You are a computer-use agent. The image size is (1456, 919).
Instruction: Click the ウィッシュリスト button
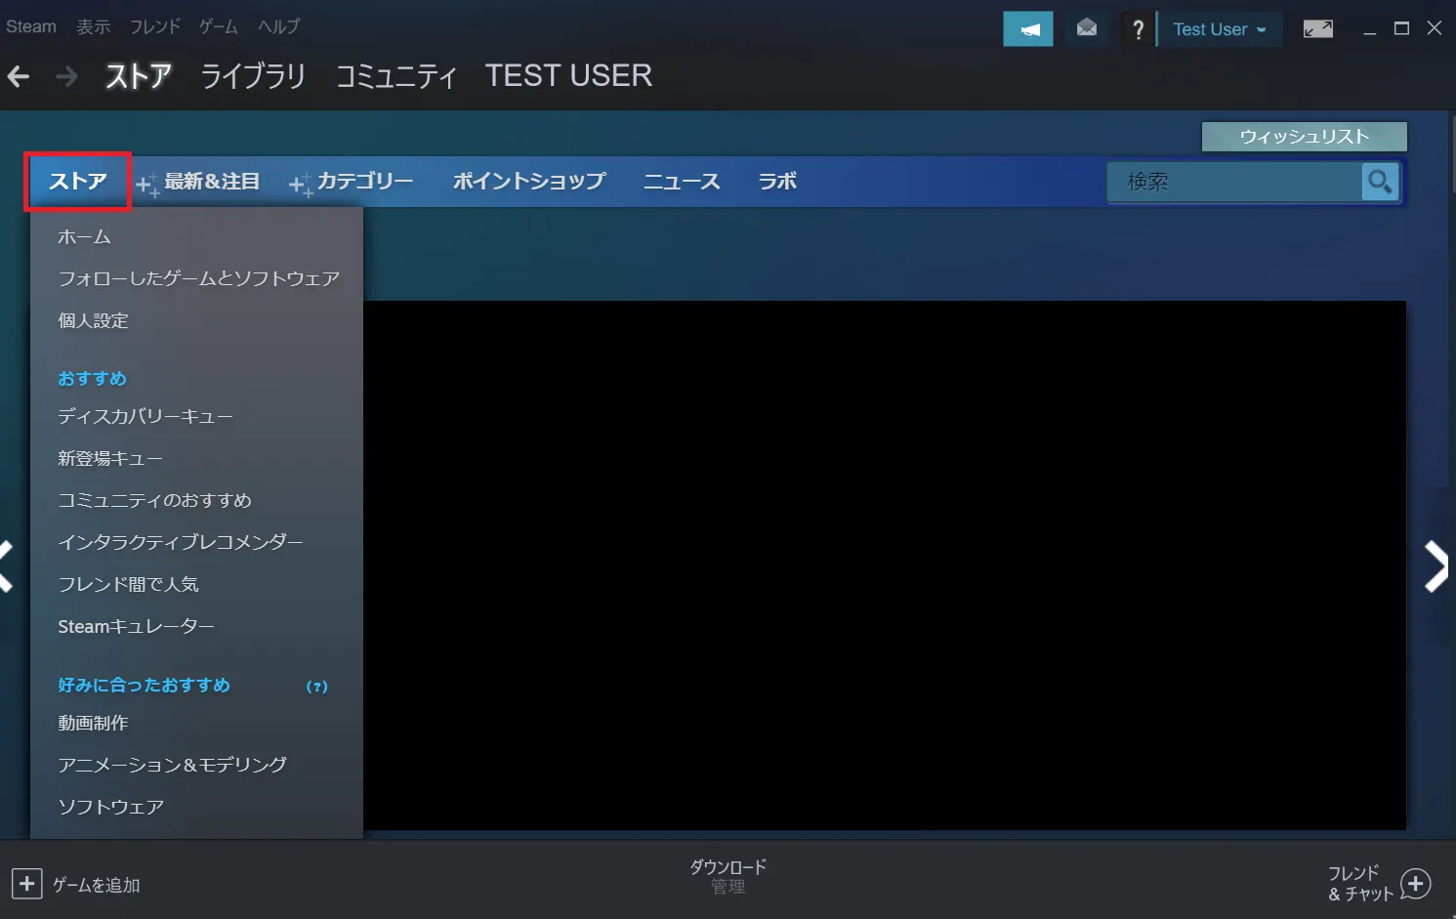[1304, 137]
